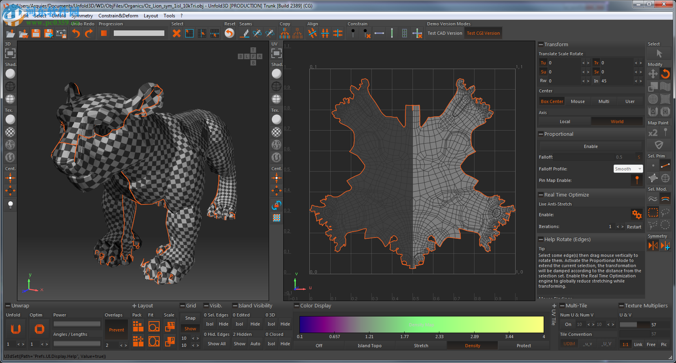The width and height of the screenshot is (676, 363).
Task: Activate the Rotate modify tool
Action: click(x=665, y=74)
